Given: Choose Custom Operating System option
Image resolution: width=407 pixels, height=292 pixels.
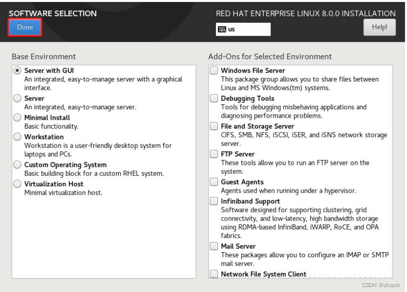Looking at the screenshot, I should coord(17,164).
